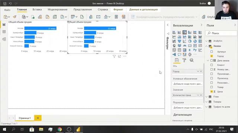Open the Analytics magnifier pane

[192, 60]
